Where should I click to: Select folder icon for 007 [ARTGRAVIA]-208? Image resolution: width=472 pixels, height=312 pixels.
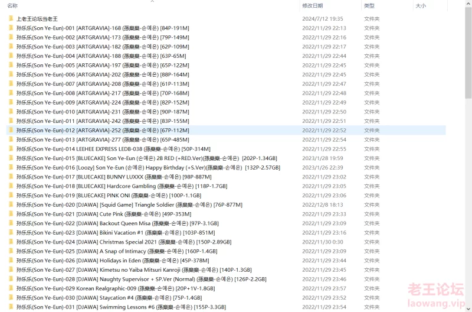[11, 84]
